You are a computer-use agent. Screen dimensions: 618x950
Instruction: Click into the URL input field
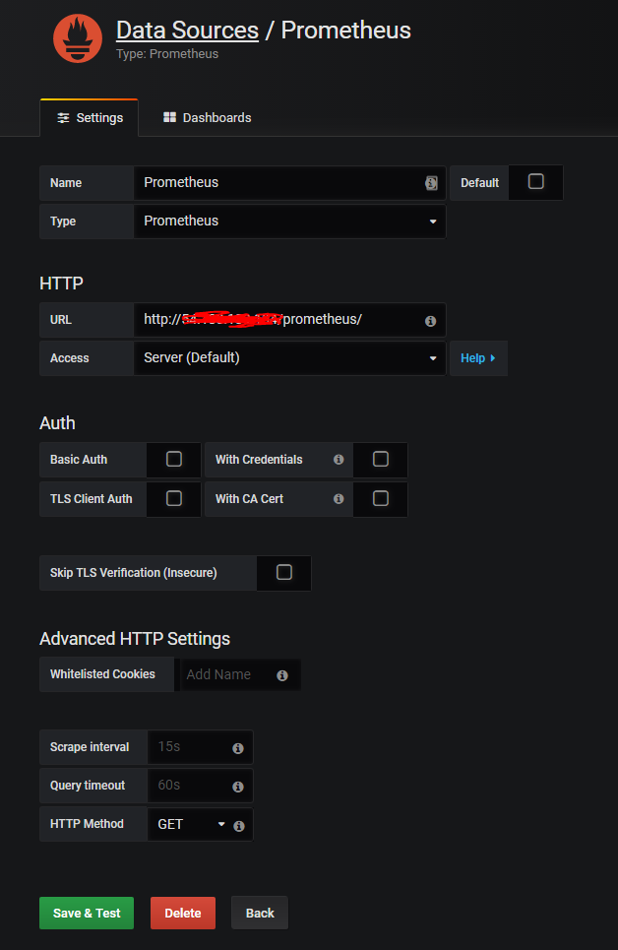pyautogui.click(x=289, y=320)
